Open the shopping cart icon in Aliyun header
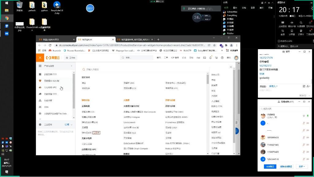314x177 pixels. [216, 58]
